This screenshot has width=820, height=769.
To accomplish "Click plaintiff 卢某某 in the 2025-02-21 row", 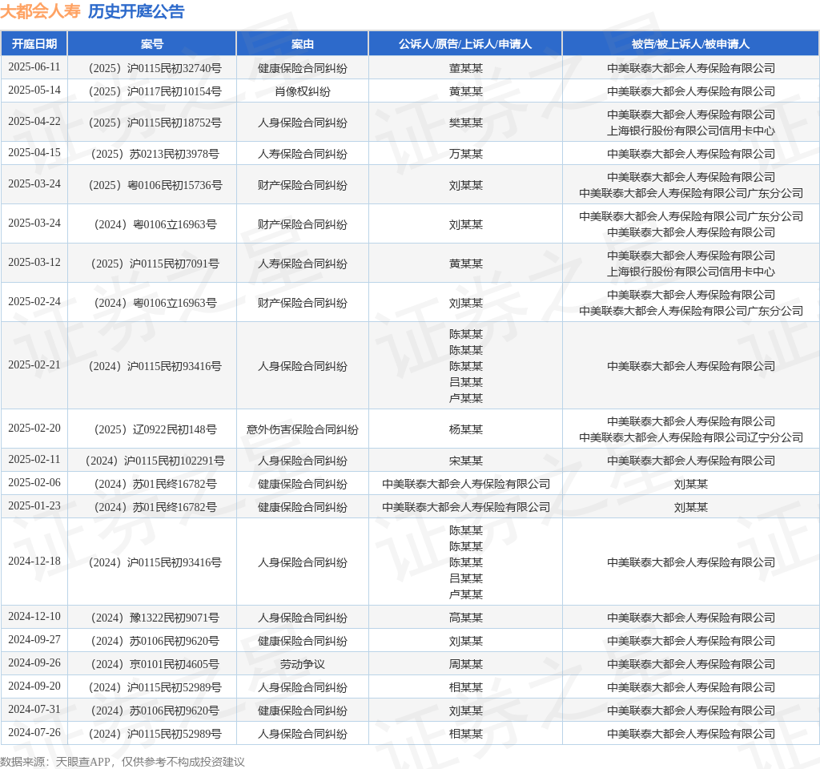I will 465,398.
